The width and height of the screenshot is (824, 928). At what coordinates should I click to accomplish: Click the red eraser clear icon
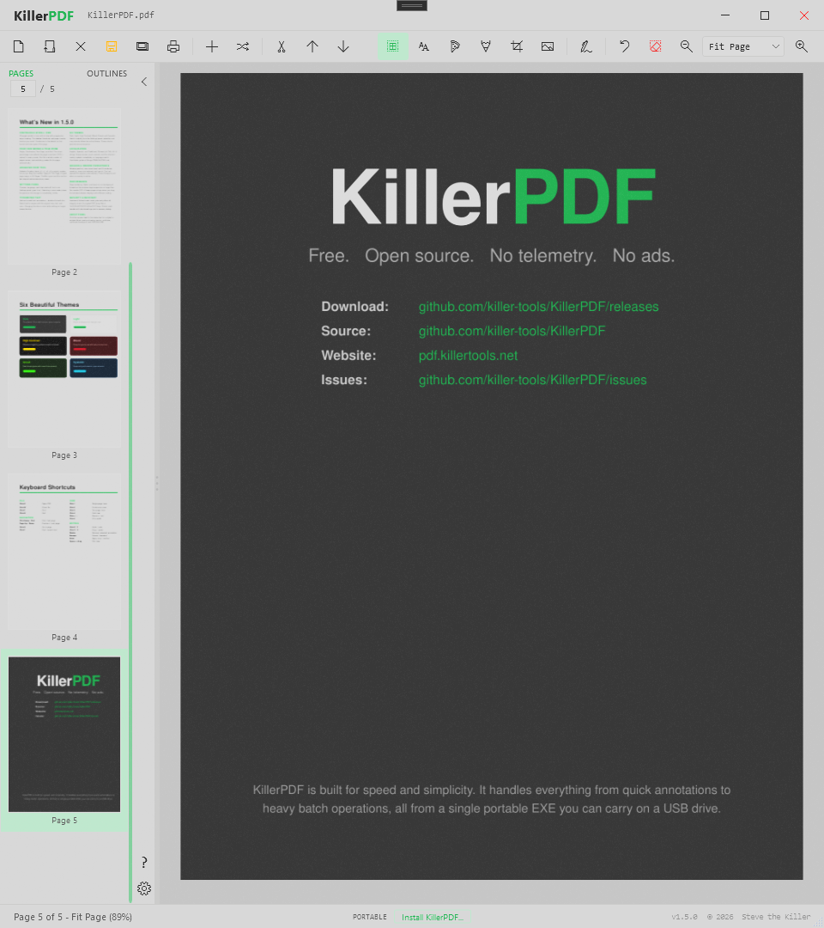point(655,46)
